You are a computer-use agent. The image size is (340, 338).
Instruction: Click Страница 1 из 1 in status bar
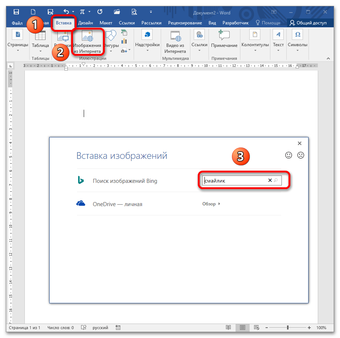[24, 328]
